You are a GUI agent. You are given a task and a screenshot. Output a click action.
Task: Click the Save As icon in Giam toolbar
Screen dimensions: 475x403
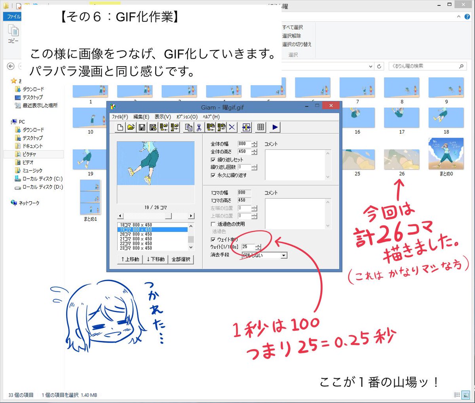point(153,127)
